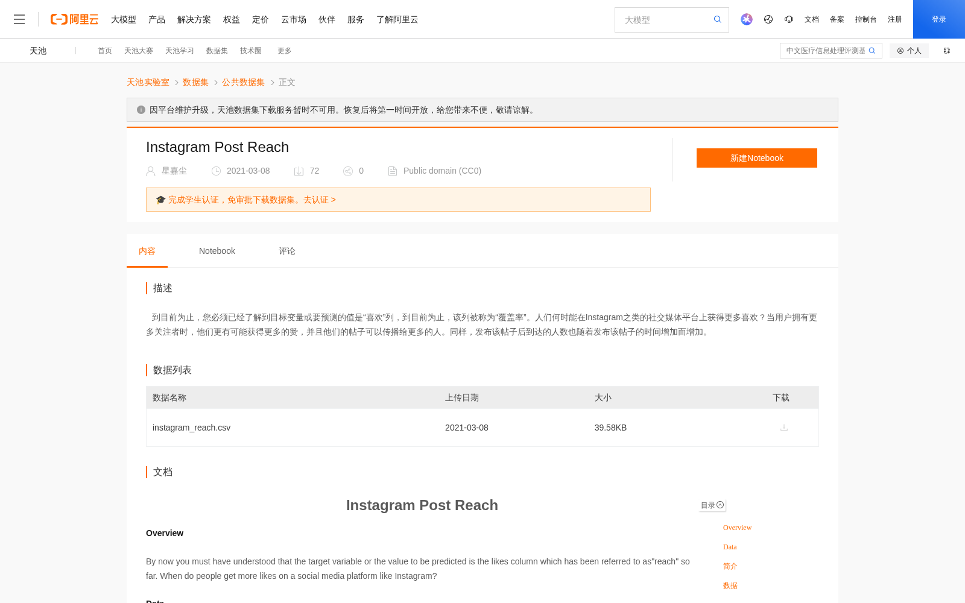The image size is (965, 603).
Task: Click the 39.58KB size cell
Action: click(x=610, y=428)
